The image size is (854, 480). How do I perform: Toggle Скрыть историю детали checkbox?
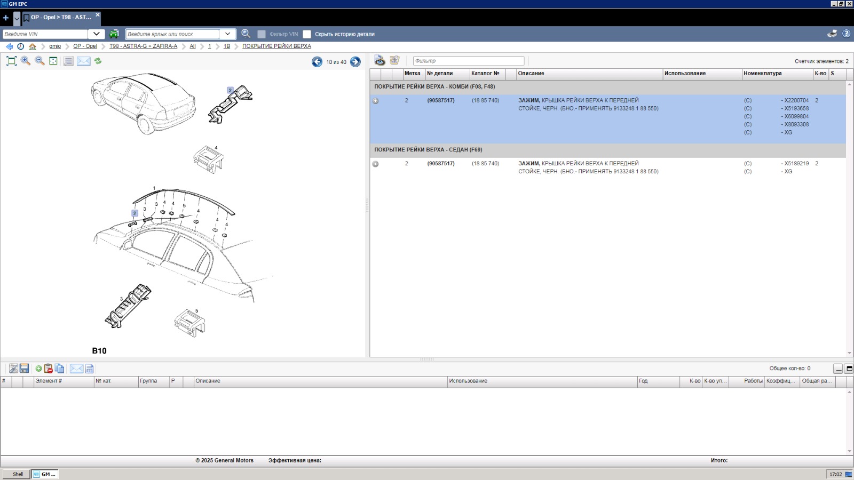(307, 34)
